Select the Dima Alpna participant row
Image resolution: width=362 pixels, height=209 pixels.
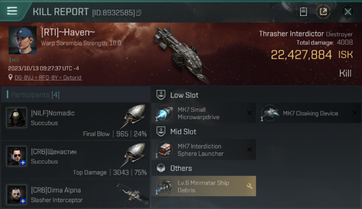tap(75, 194)
